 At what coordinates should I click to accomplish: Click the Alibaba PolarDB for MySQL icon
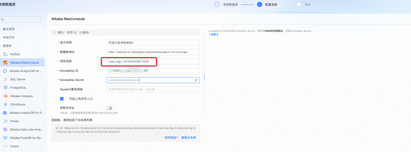pyautogui.click(x=5, y=138)
